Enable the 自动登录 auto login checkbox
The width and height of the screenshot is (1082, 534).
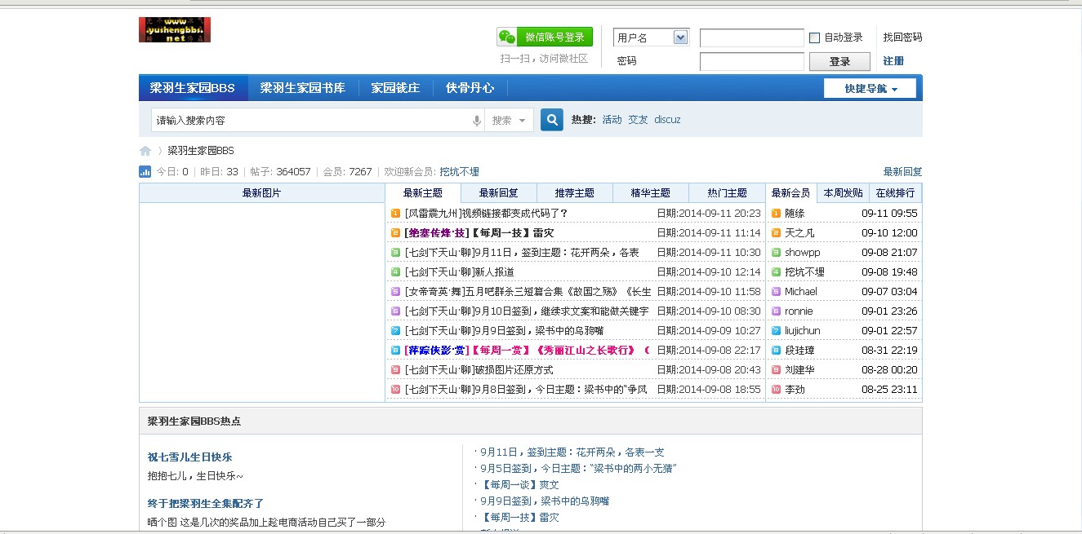[814, 38]
